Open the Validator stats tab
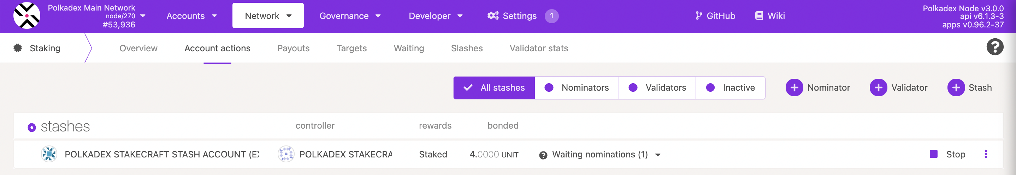The image size is (1016, 175). tap(538, 48)
